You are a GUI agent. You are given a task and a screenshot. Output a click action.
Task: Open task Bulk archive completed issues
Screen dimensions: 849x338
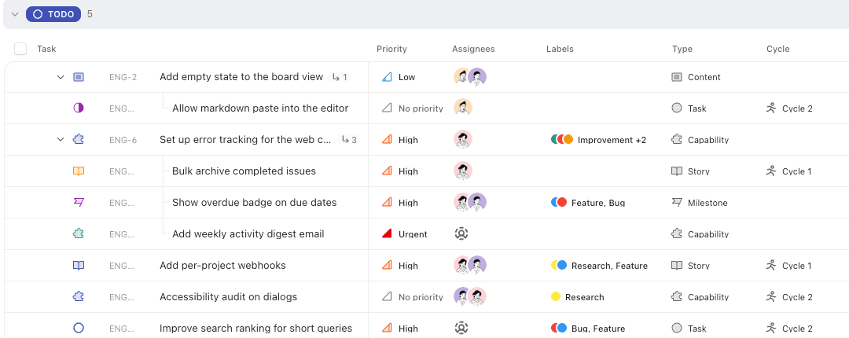(x=244, y=171)
